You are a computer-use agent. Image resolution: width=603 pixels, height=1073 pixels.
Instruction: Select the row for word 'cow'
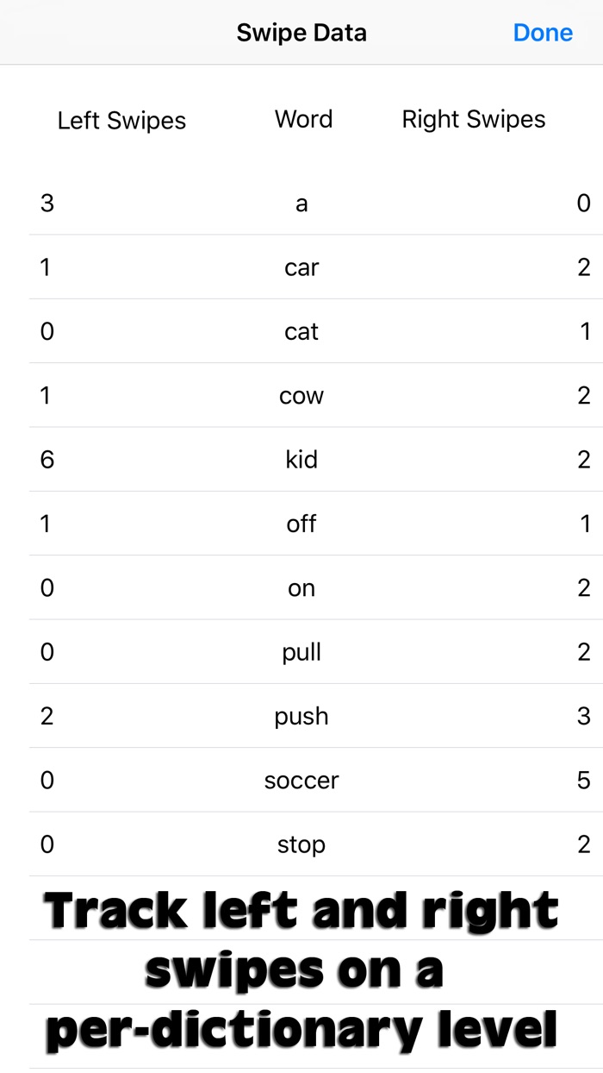click(301, 396)
